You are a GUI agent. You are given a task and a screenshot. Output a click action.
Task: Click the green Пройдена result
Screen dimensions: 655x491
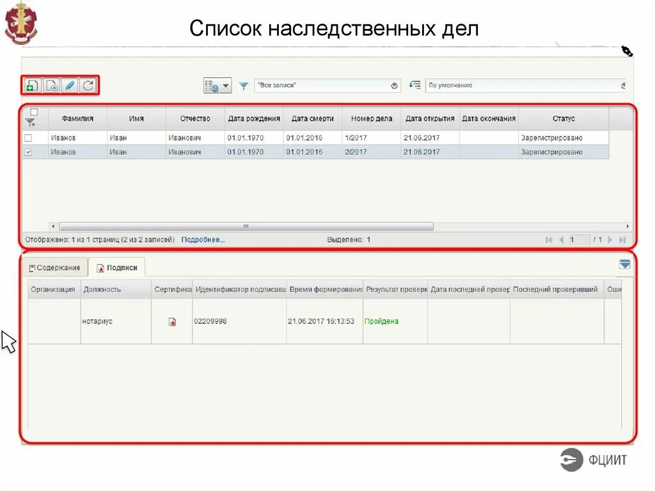(x=381, y=321)
